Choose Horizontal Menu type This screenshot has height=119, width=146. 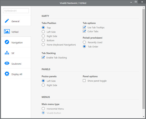pyautogui.click(x=43, y=109)
